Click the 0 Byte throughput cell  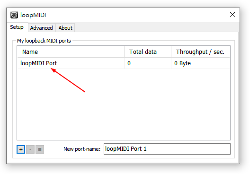pos(200,63)
